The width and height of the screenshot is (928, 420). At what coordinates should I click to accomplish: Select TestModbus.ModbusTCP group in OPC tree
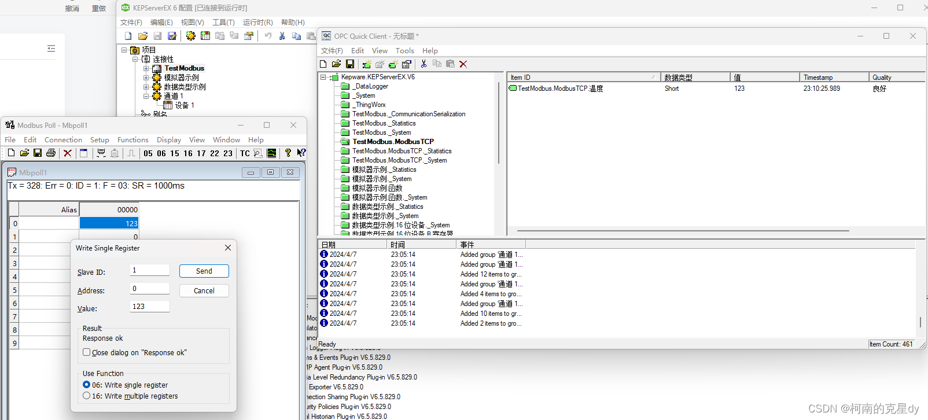click(x=393, y=142)
